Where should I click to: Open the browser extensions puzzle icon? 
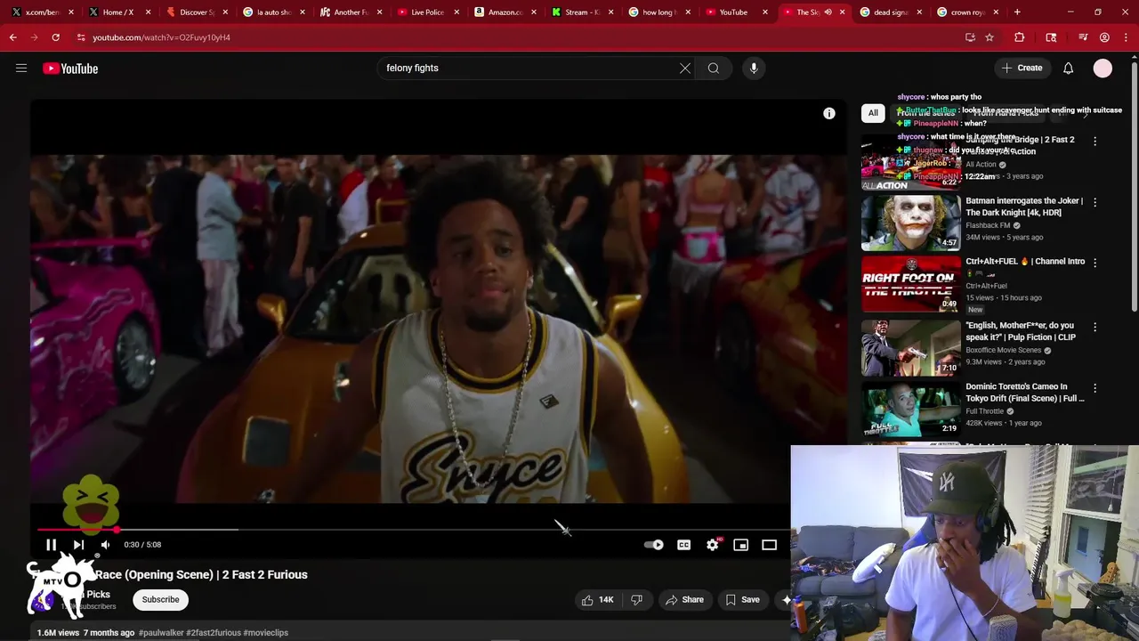(1020, 37)
